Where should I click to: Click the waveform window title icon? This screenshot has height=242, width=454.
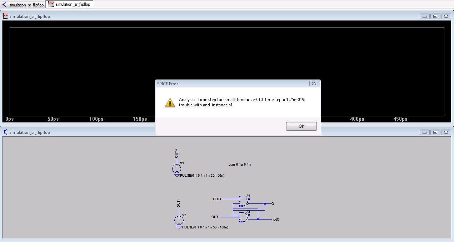[x=5, y=16]
